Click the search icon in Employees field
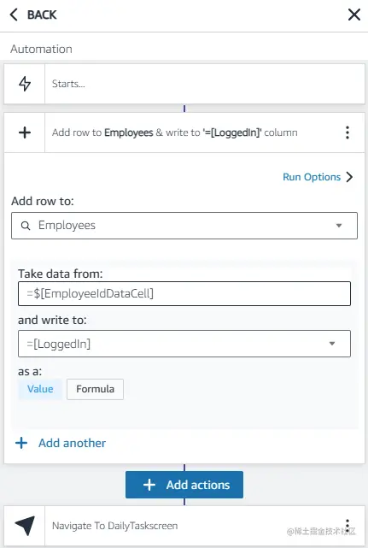Screen dimensions: 368x548 tap(26, 226)
